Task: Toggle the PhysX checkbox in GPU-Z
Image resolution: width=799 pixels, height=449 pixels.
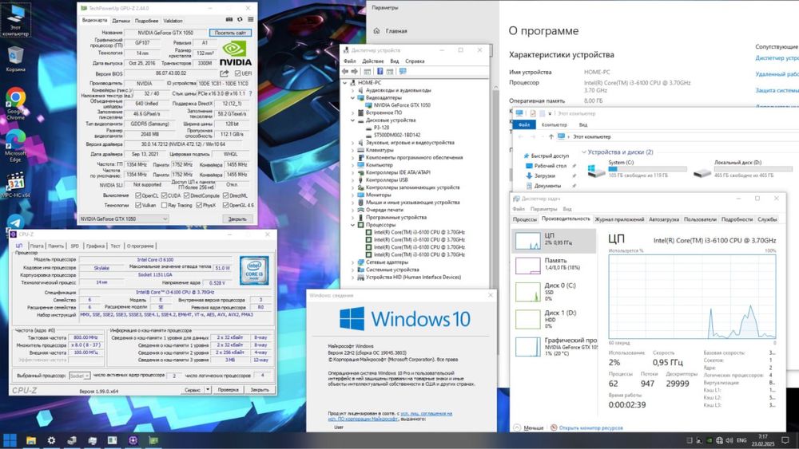Action: pos(199,205)
